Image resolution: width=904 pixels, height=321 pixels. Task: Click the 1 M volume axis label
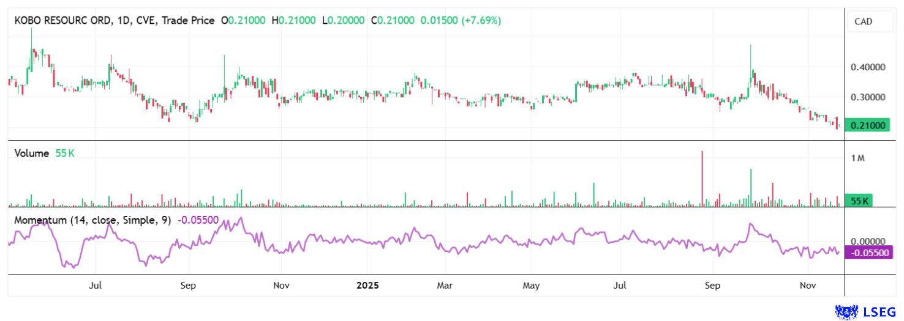(857, 158)
